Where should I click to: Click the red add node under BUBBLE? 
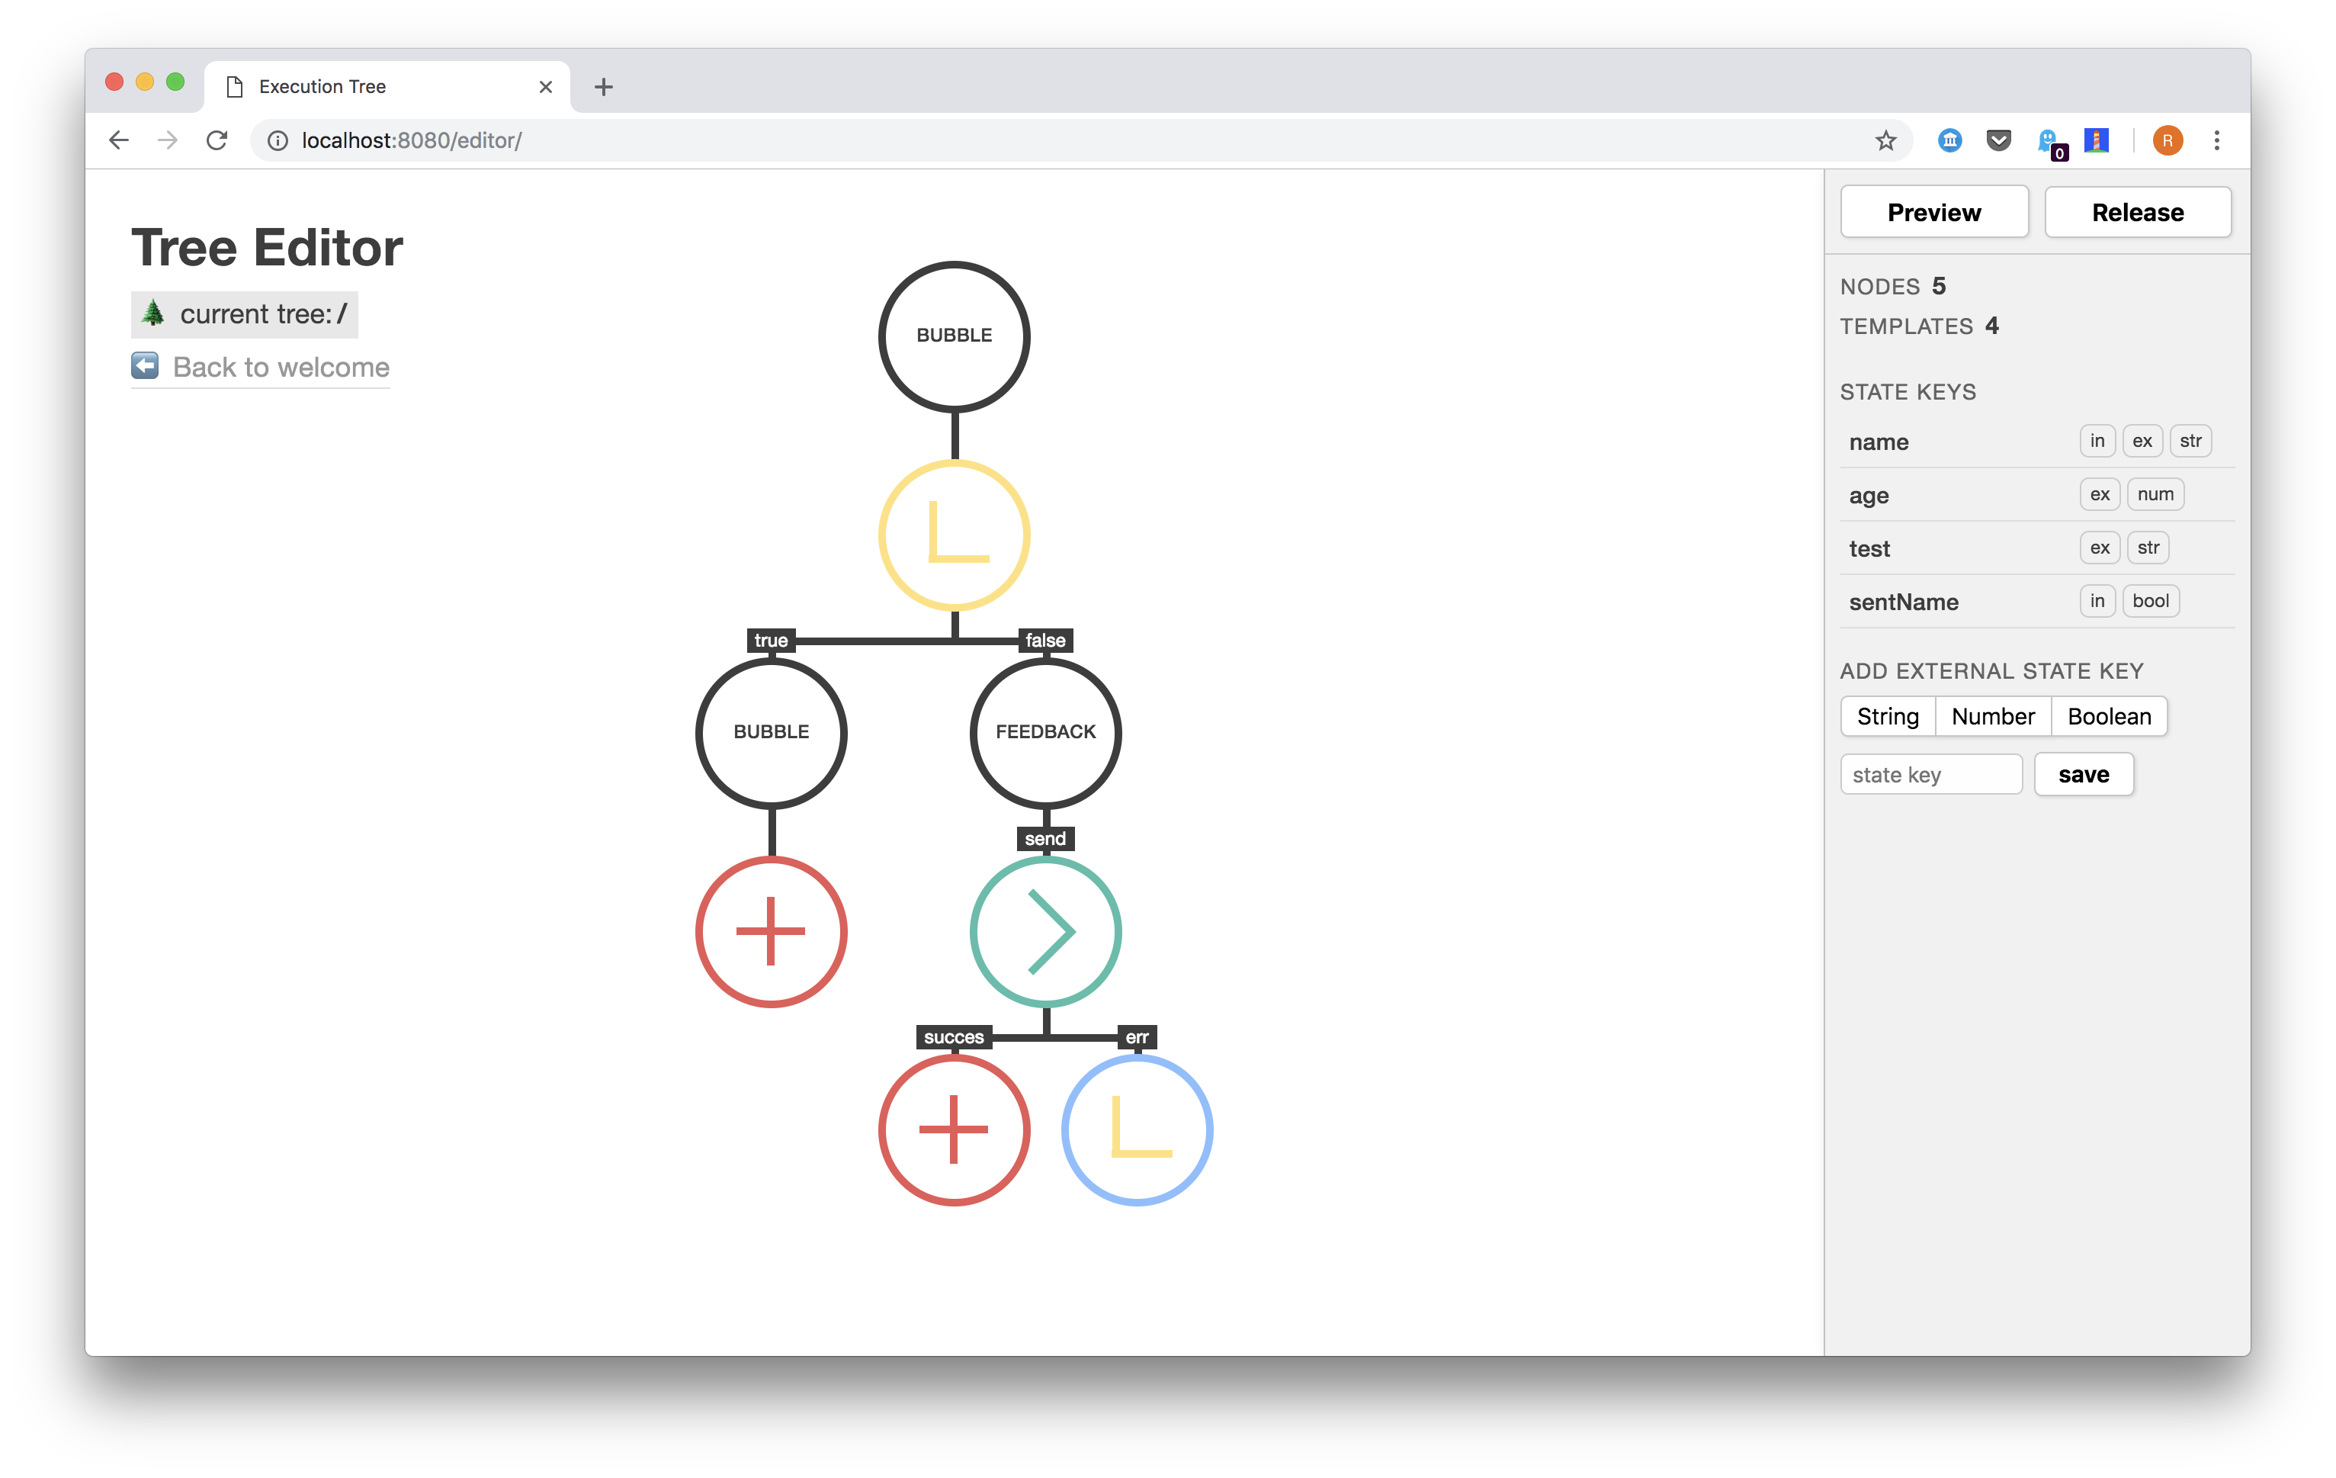coord(771,931)
